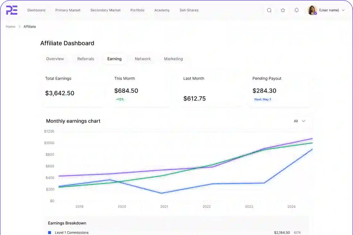
Task: Click the $400 y-axis label
Action: click(50, 178)
